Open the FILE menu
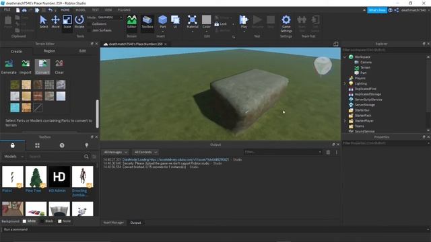Screen dimensions: 431x242 click(x=7, y=10)
